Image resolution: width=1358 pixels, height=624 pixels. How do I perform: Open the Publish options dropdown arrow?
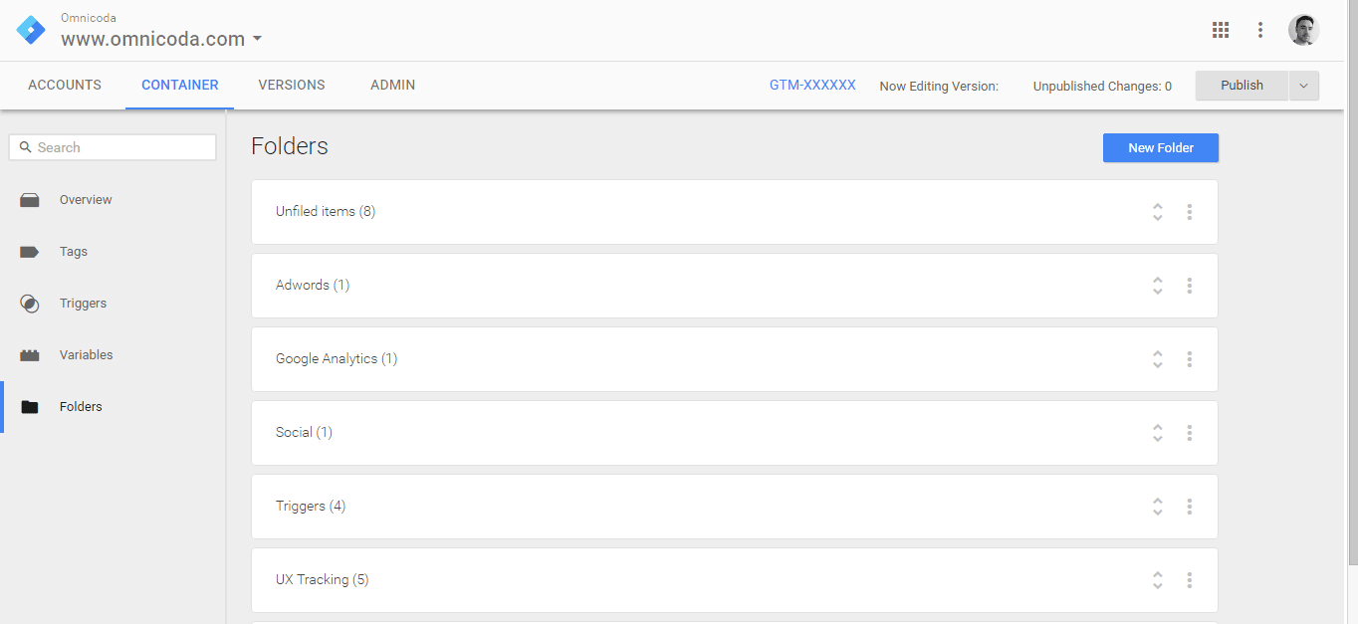(1304, 86)
